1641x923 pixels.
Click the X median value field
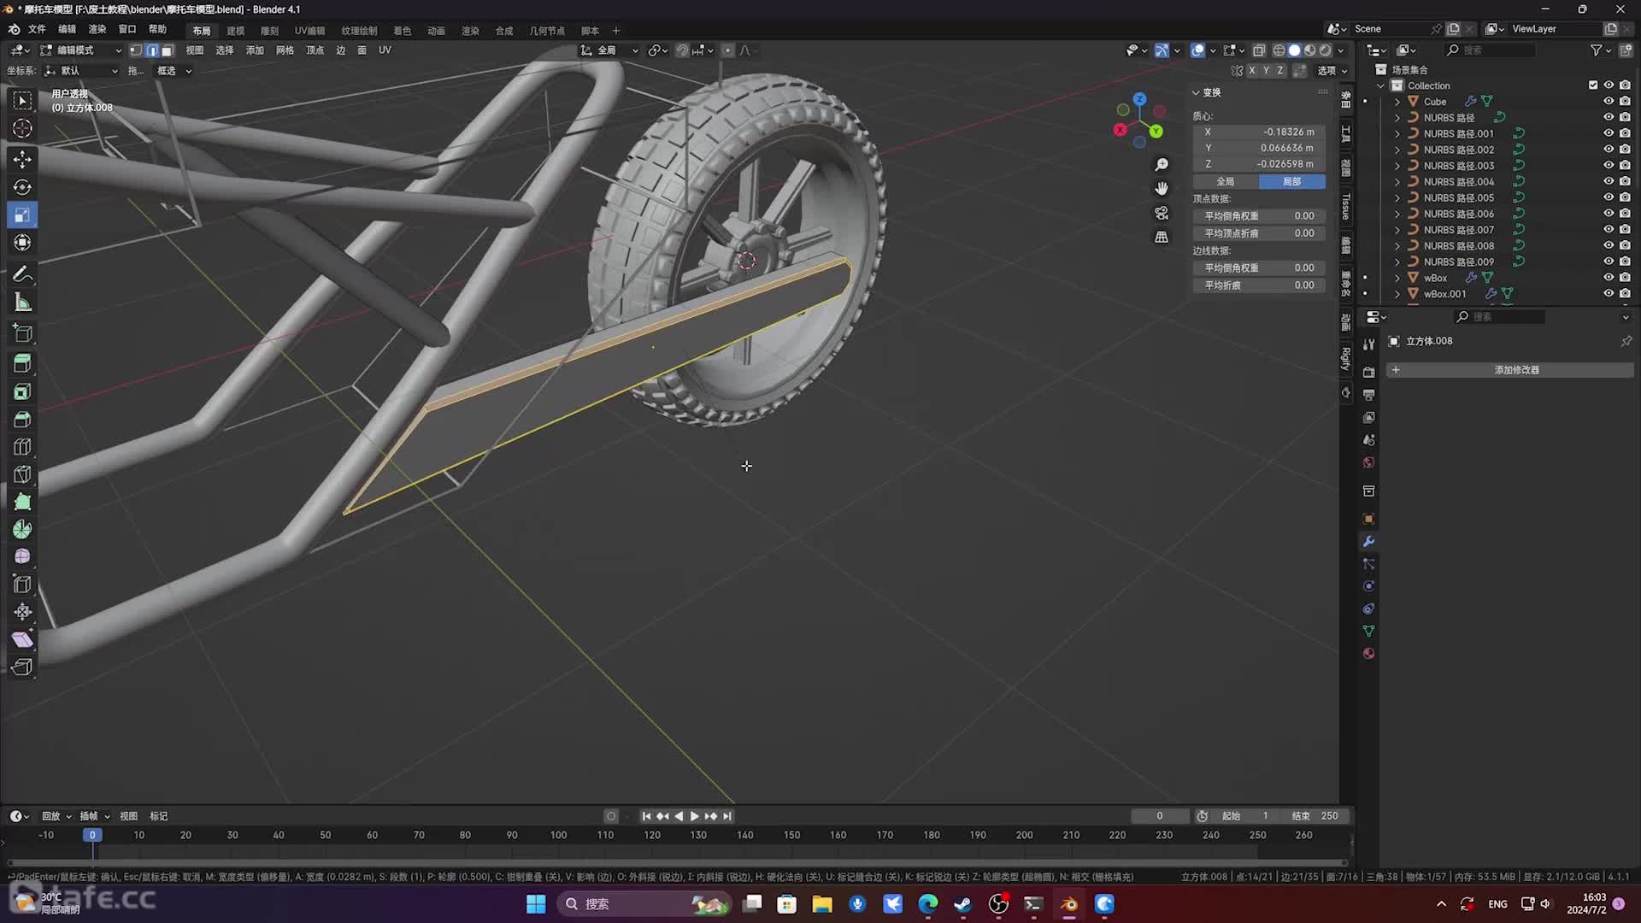1259,132
